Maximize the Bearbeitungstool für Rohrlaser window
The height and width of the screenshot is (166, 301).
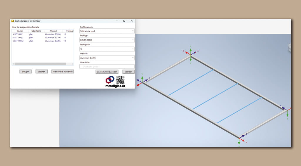click(x=124, y=21)
